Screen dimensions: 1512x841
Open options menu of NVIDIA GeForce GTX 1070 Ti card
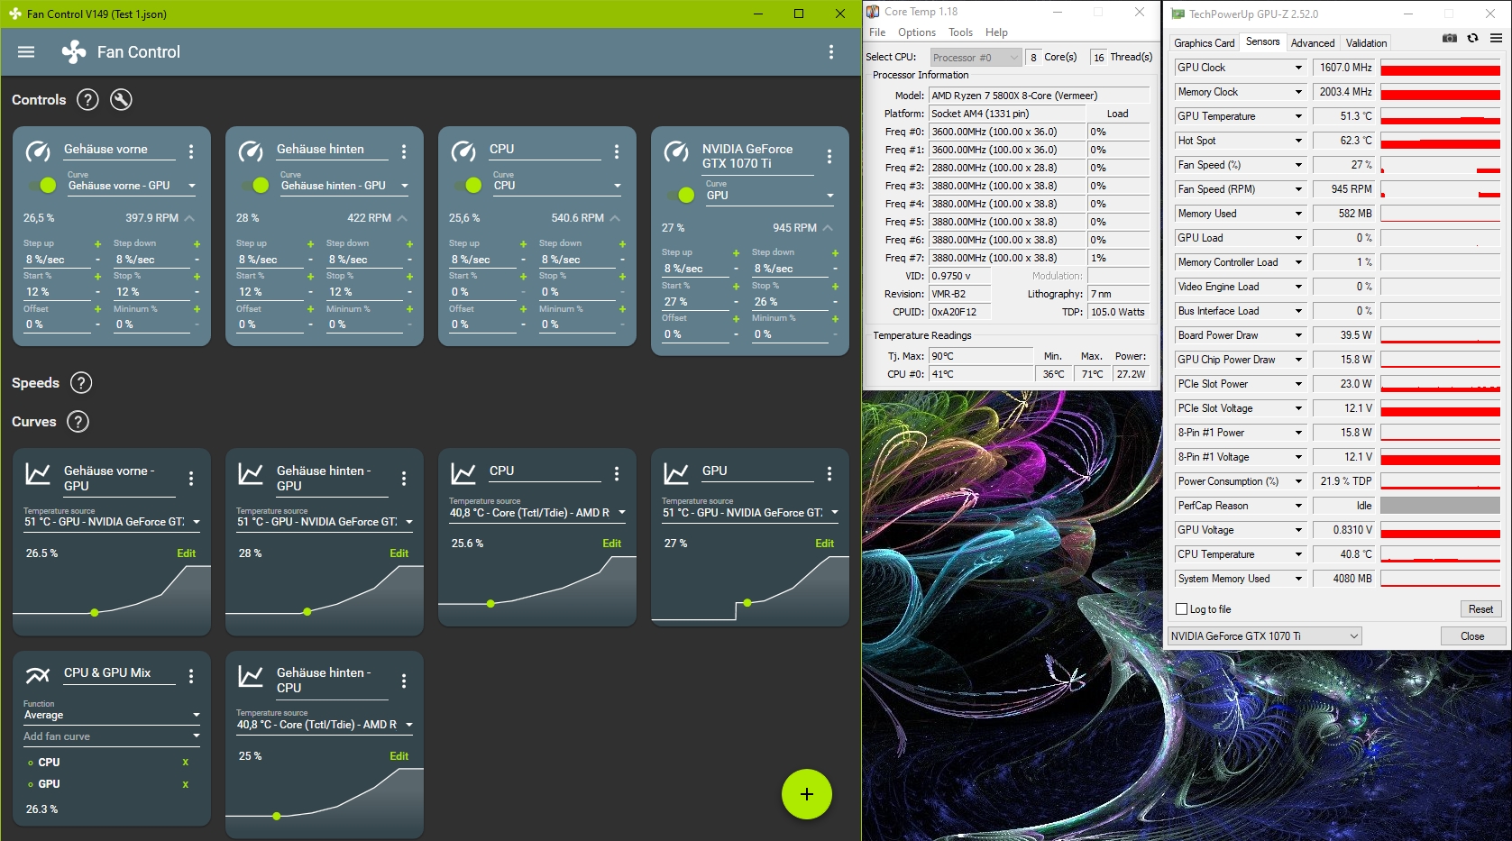click(829, 157)
